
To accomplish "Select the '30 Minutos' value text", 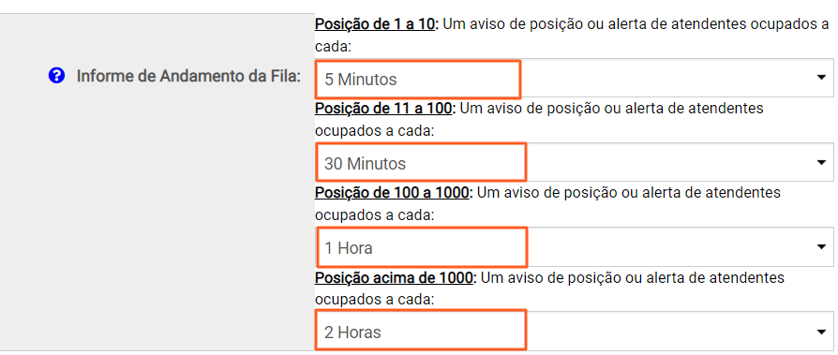I will pos(365,164).
